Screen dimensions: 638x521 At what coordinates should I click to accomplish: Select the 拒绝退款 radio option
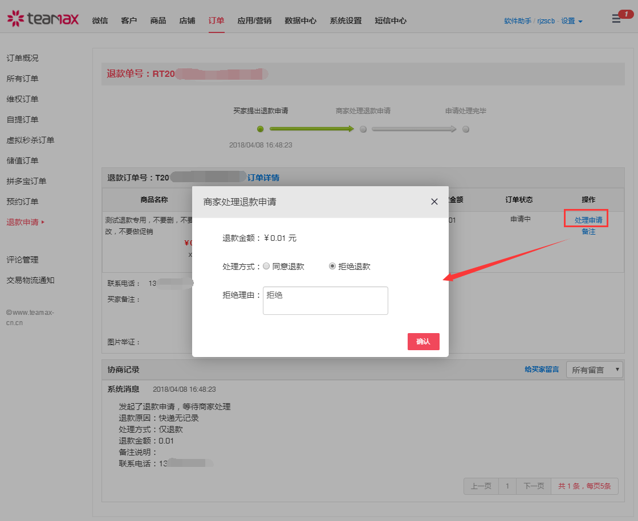click(x=332, y=266)
